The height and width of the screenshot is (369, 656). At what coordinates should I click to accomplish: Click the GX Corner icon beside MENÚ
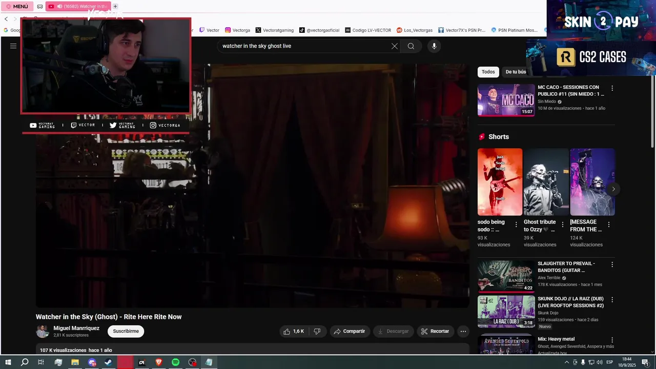pyautogui.click(x=40, y=6)
